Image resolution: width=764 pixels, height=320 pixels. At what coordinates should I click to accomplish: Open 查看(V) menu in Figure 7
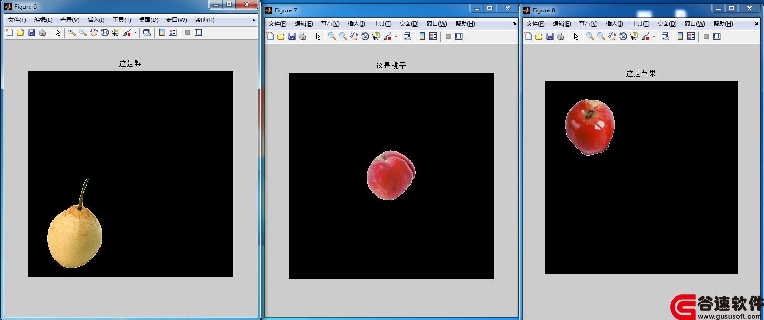[x=330, y=24]
